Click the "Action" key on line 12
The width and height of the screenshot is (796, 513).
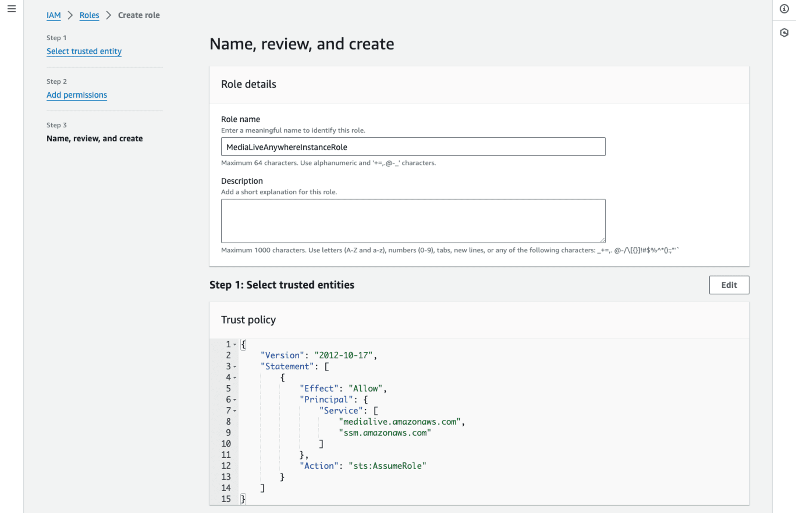pyautogui.click(x=319, y=466)
